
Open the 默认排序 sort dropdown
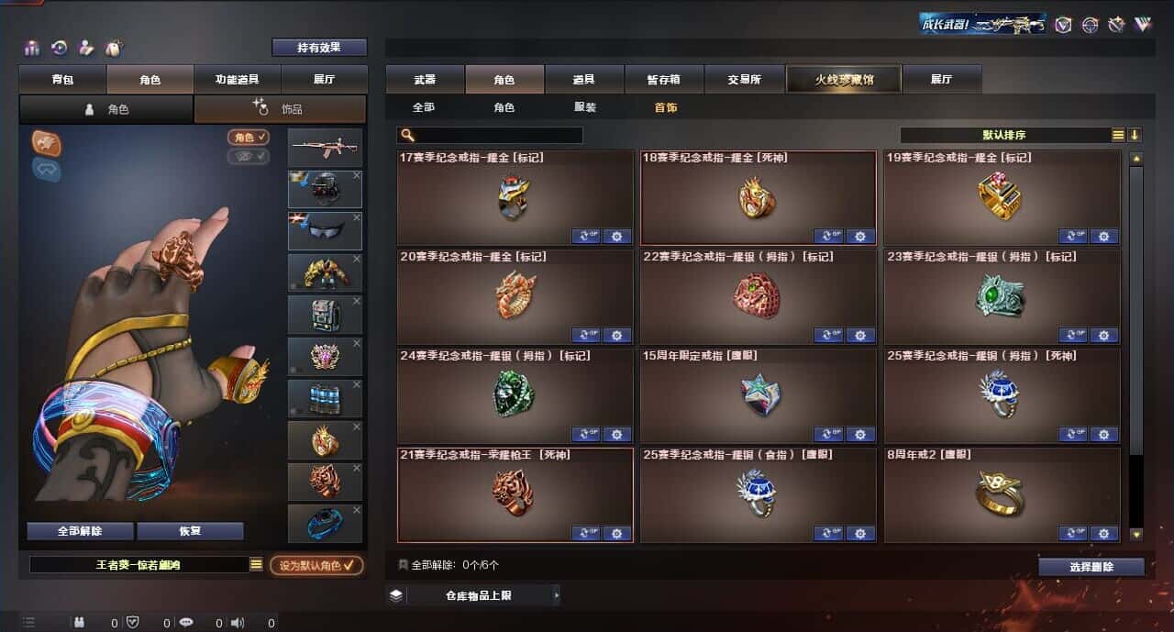(x=1005, y=135)
